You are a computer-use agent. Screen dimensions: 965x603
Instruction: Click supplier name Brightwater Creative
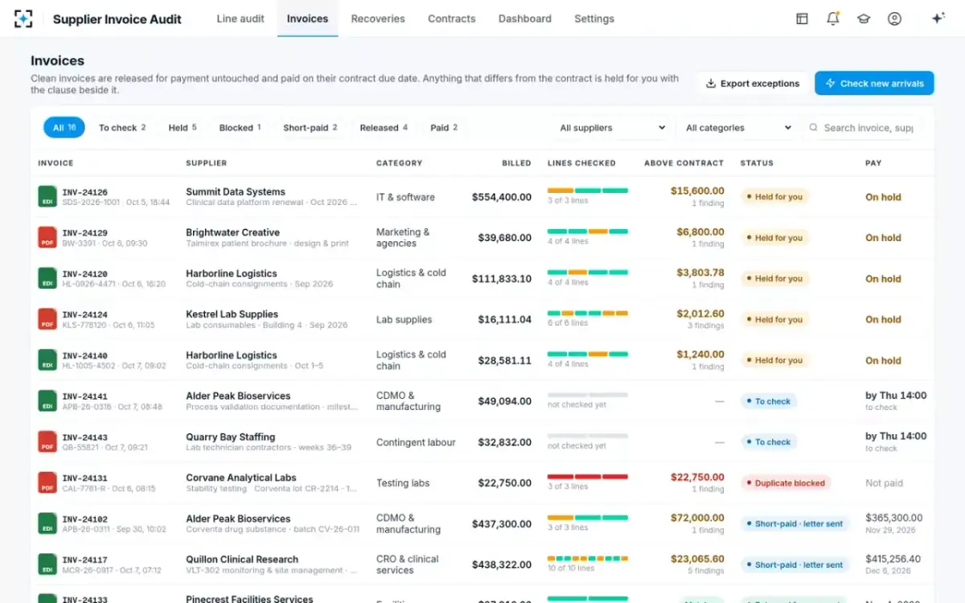[x=233, y=232]
